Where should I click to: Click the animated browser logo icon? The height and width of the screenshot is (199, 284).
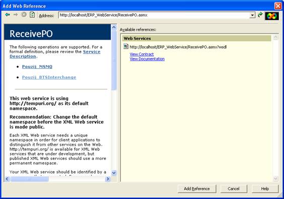[272, 16]
